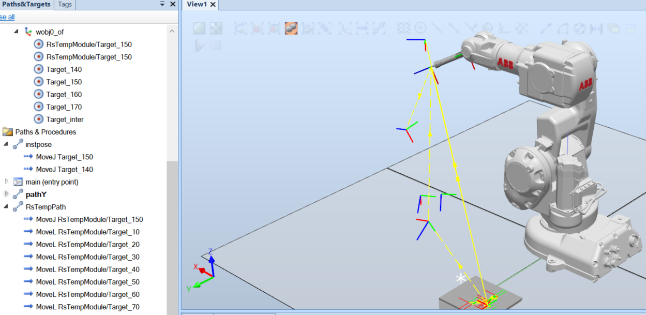
Task: Select MoveL RsTempModule/Target_60 instruction
Action: [87, 294]
